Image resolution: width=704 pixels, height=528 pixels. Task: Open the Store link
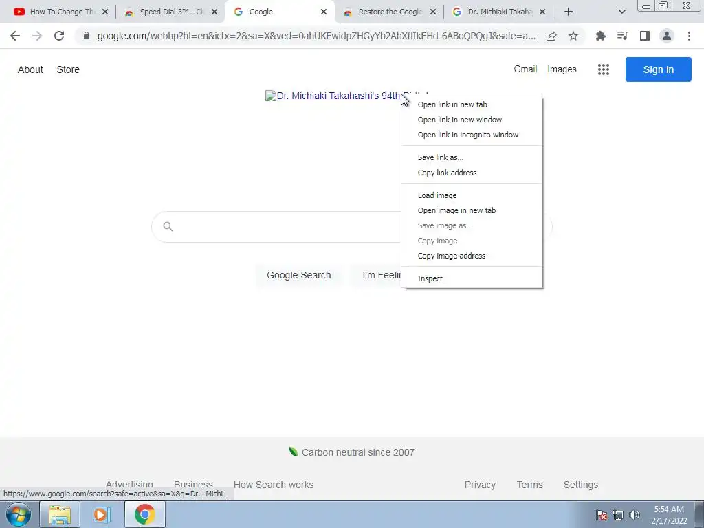point(68,69)
